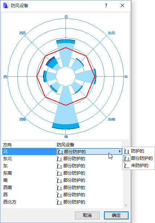Click the 未防护的 icon in popup menu
Screen dimensions: 155x223
(127, 166)
